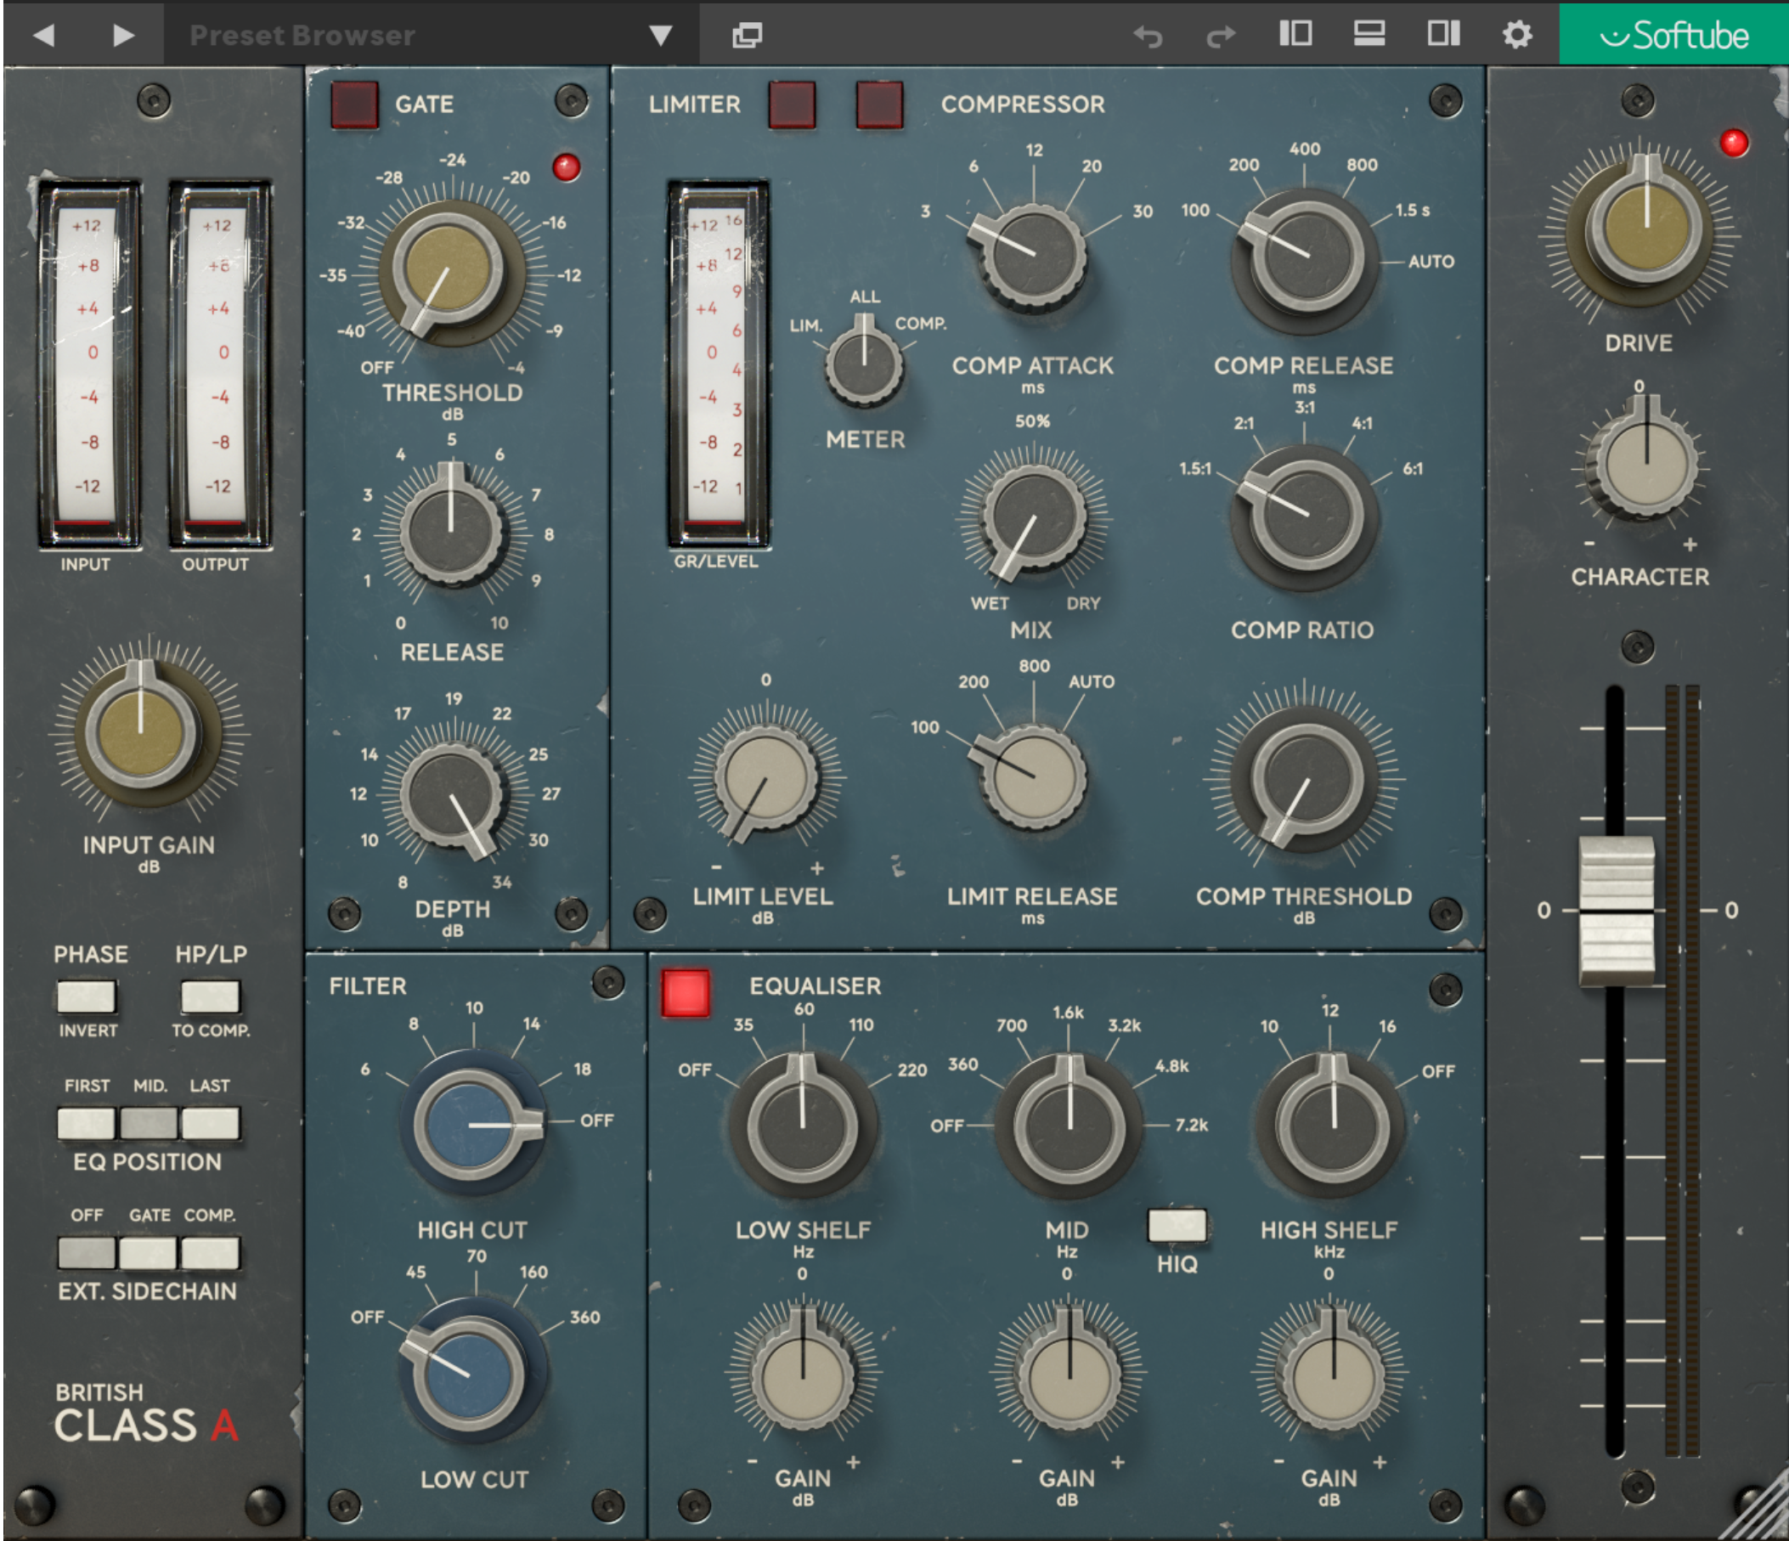
Task: Click the Softube logo button
Action: click(1673, 36)
